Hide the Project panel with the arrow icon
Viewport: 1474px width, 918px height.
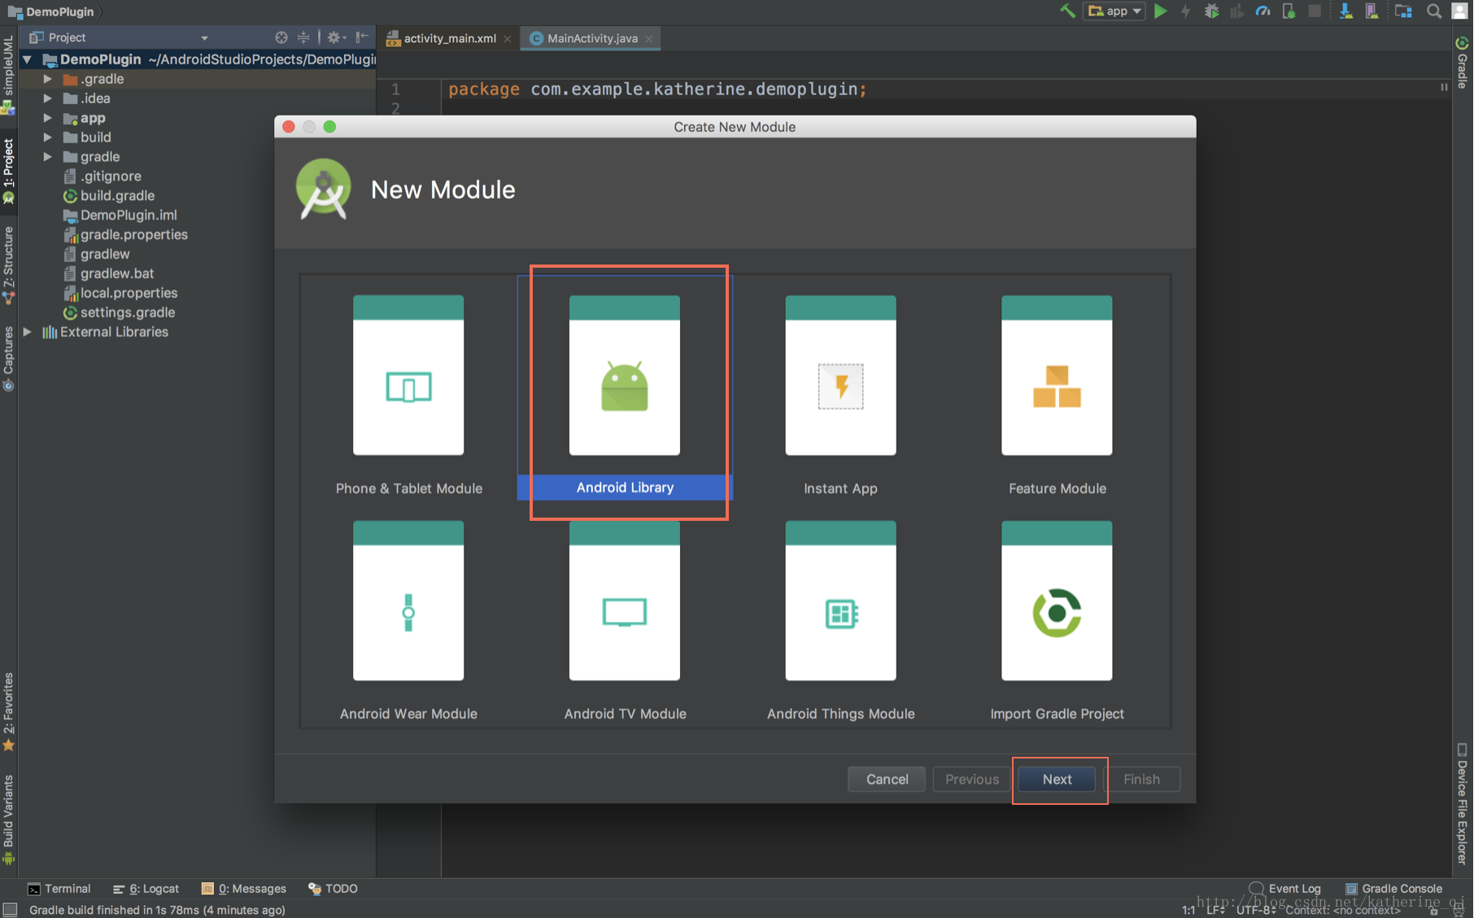click(x=362, y=37)
